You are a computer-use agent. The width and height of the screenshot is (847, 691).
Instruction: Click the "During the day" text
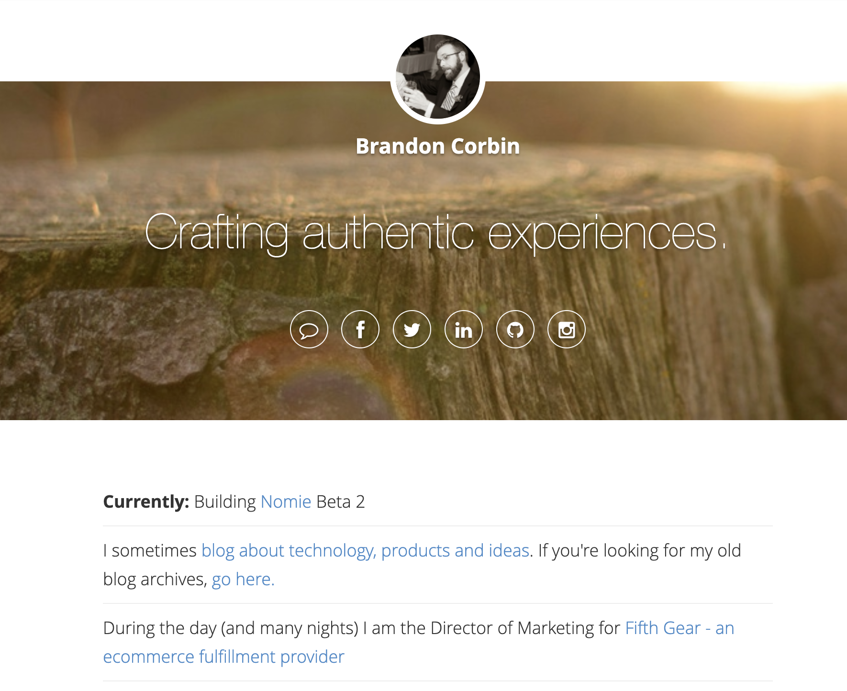160,628
